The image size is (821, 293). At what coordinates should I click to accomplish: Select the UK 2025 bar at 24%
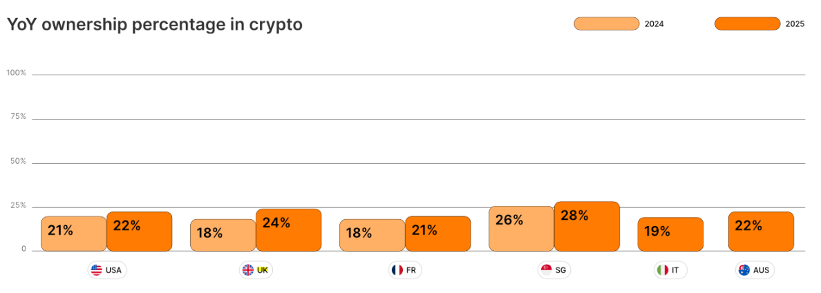click(288, 230)
